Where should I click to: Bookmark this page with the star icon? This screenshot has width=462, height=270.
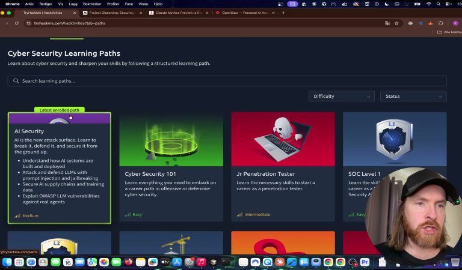click(x=396, y=23)
